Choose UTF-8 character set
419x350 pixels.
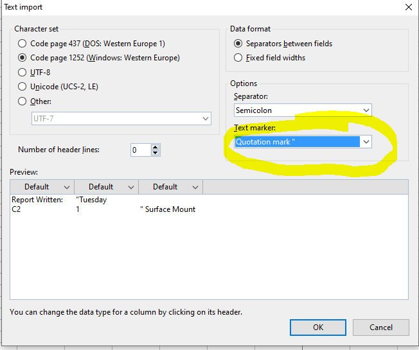[x=23, y=73]
